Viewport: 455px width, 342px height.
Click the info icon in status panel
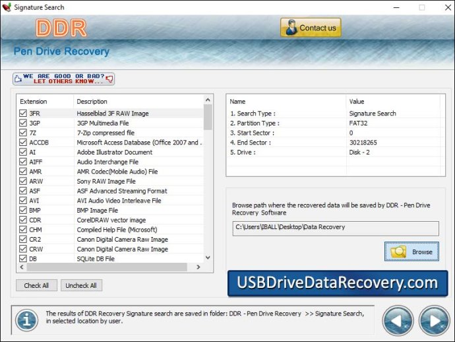point(26,320)
